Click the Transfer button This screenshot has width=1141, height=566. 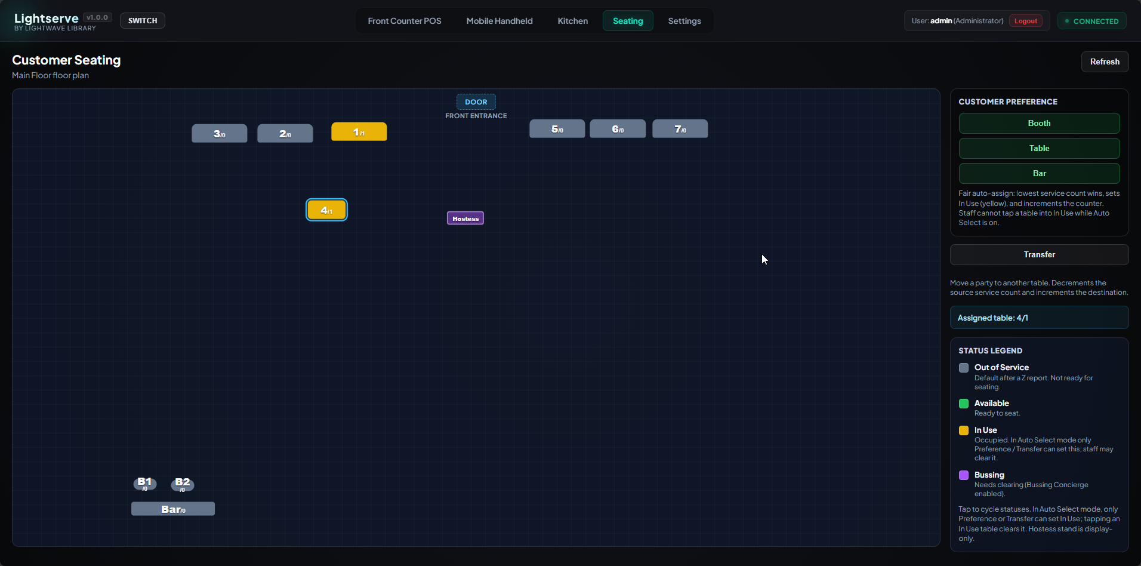[1039, 254]
